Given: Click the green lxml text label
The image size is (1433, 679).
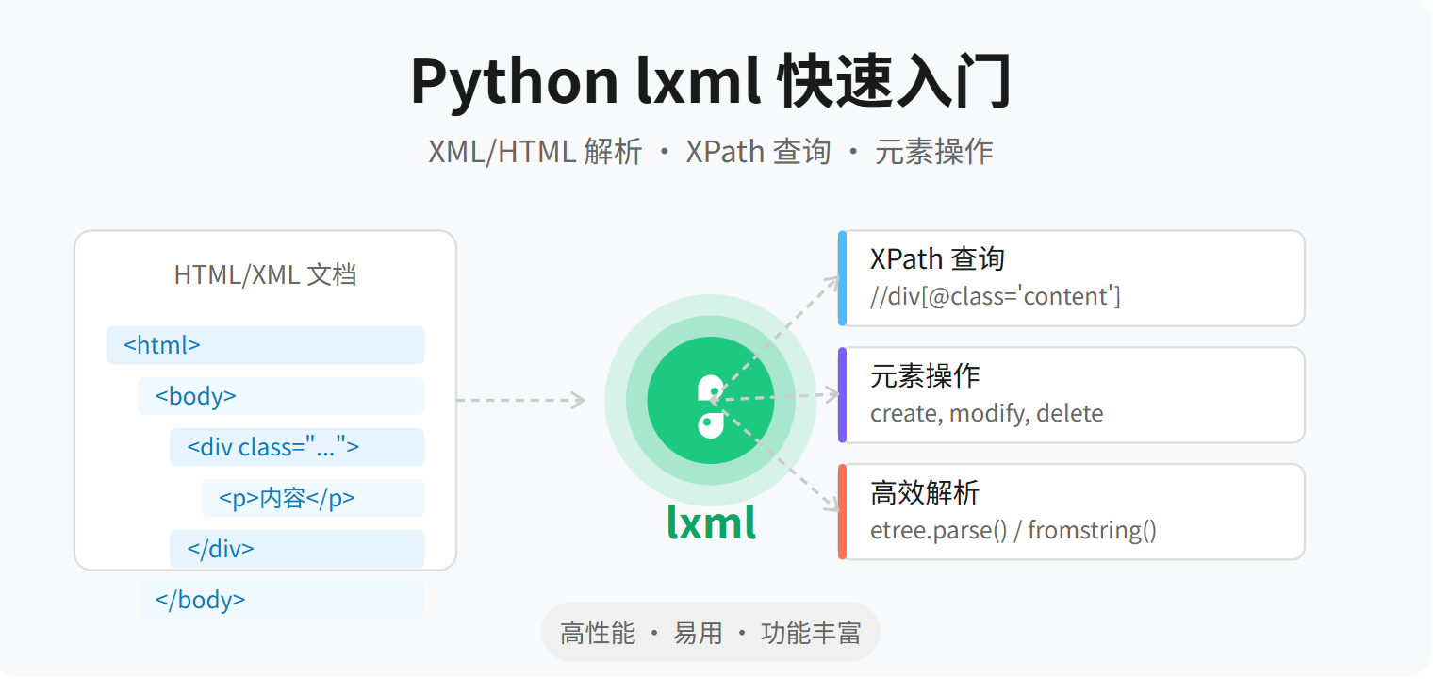Looking at the screenshot, I should coord(711,522).
